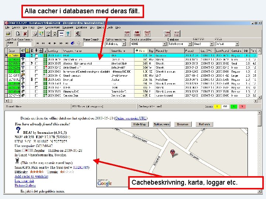This screenshot has width=266, height=199.
Task: Click Add cache to watch list link
Action: click(x=31, y=176)
